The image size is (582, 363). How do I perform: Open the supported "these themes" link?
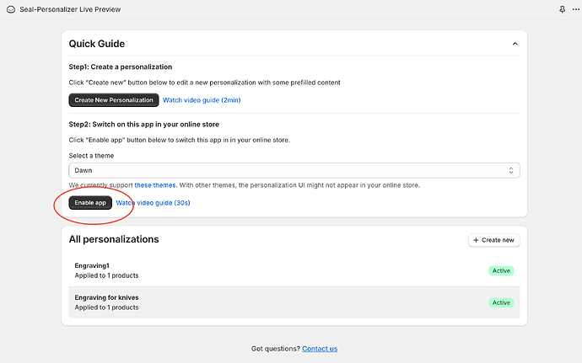155,184
